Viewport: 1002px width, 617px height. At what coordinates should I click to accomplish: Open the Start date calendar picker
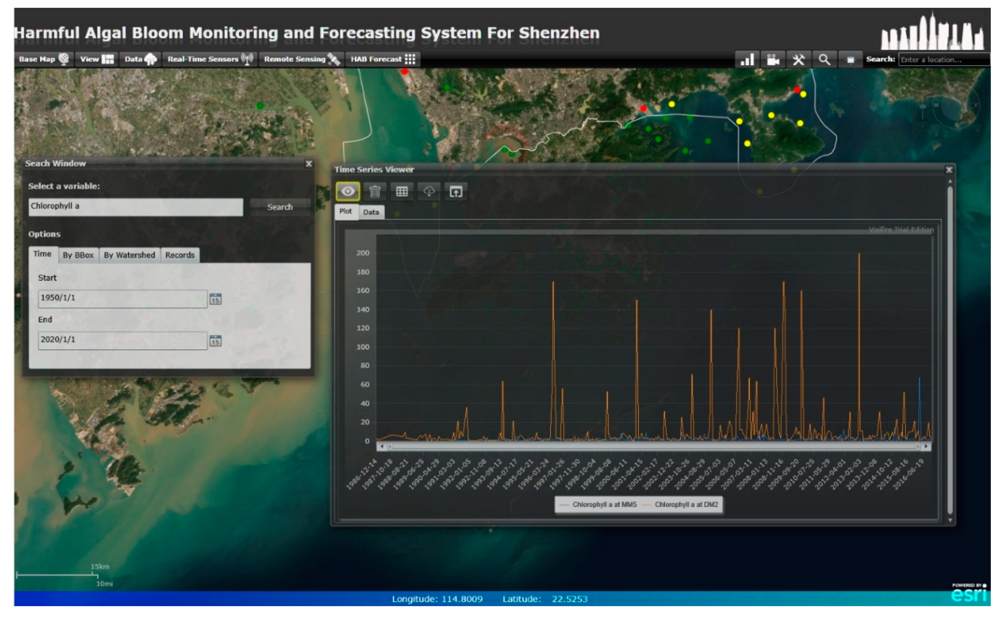tap(215, 299)
